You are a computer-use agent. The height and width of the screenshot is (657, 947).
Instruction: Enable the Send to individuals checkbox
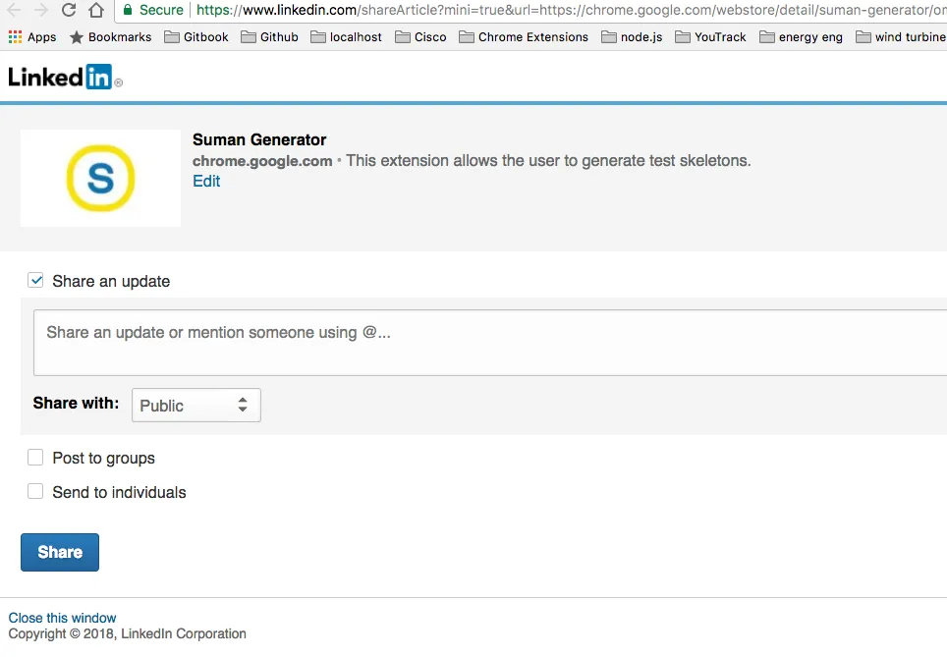tap(35, 491)
